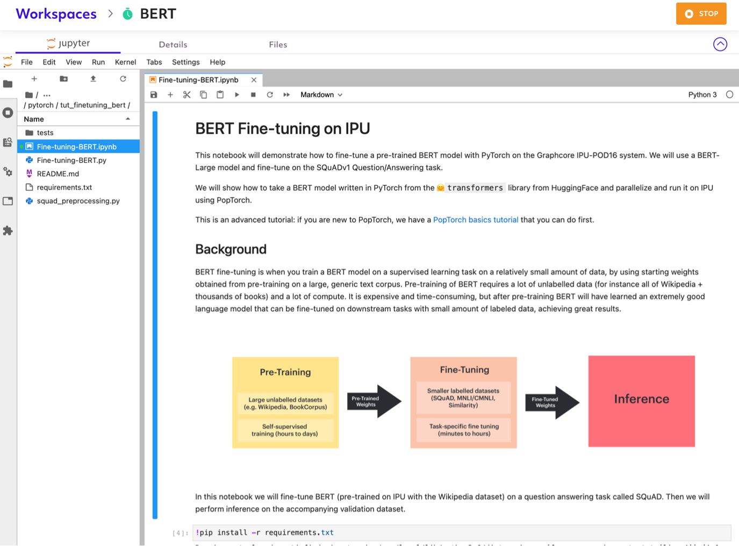The image size is (739, 548).
Task: Switch to the jupyter tab
Action: click(x=68, y=44)
